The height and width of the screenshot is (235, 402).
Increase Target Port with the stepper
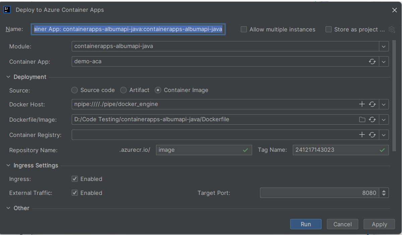click(385, 191)
